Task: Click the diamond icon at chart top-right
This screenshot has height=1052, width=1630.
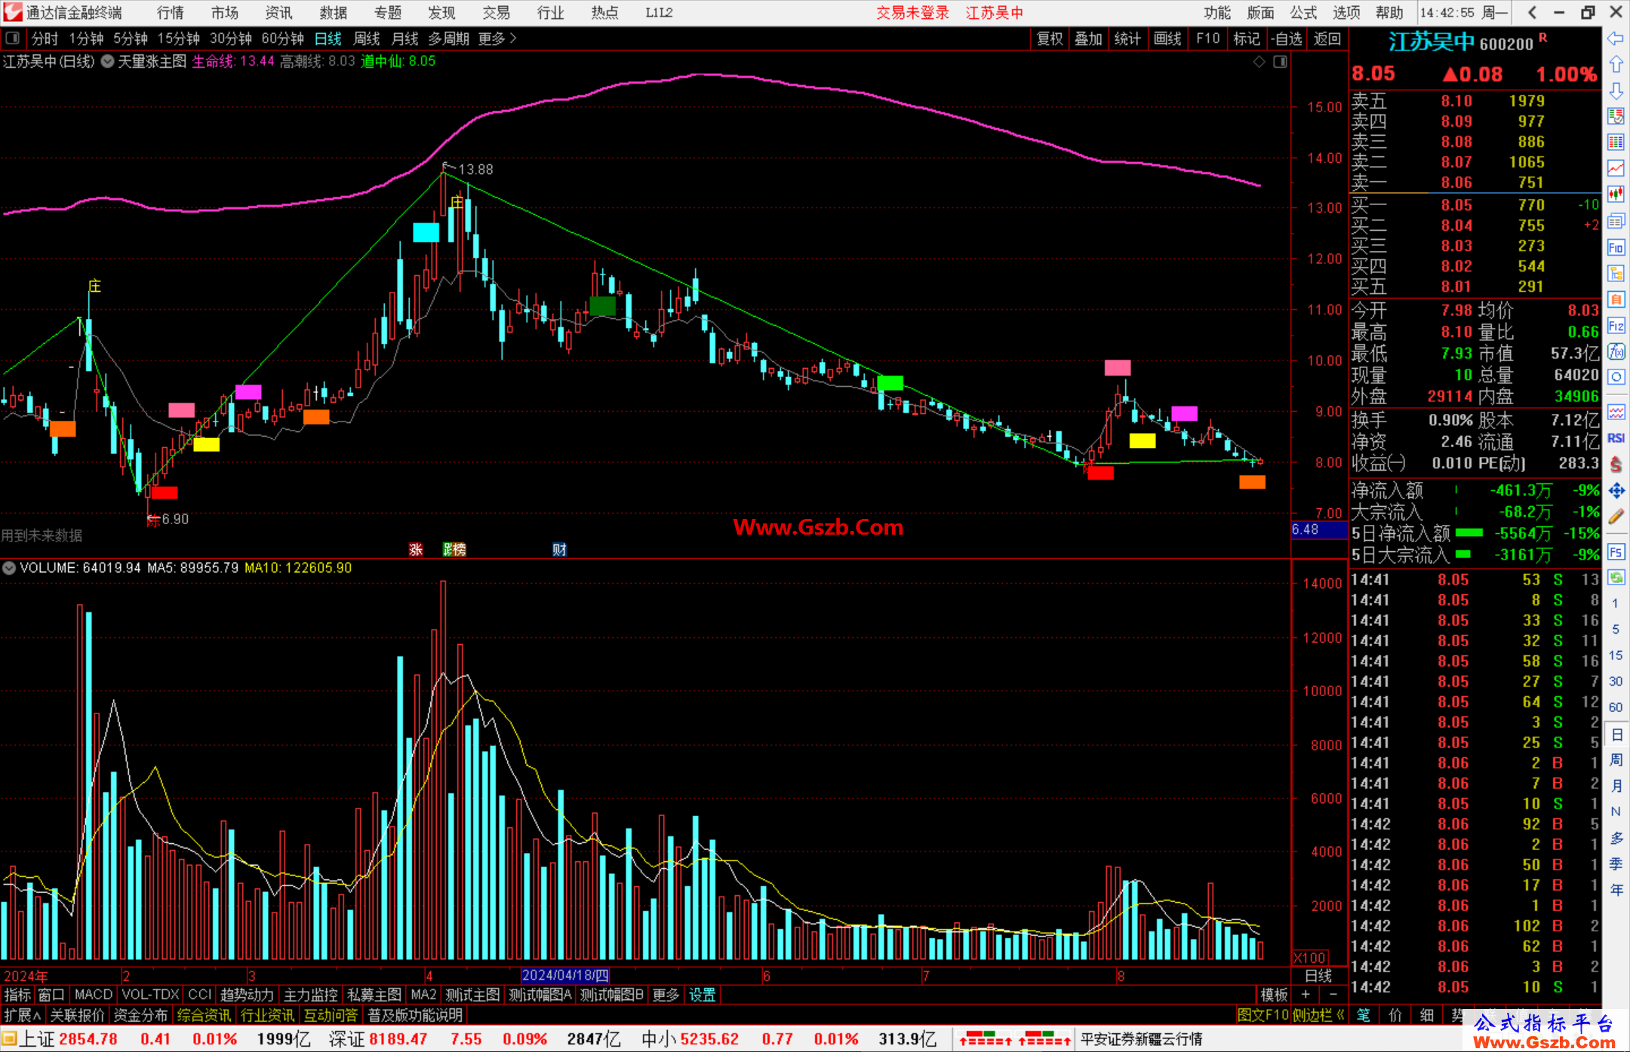Action: (1259, 62)
